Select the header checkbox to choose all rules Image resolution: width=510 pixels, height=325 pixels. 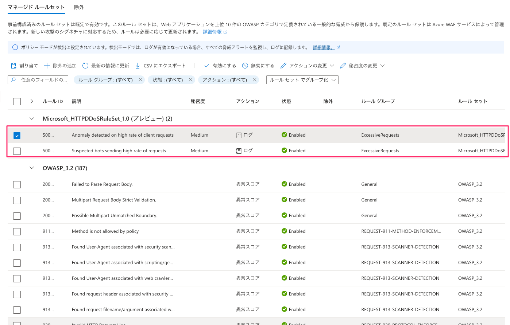(x=17, y=101)
